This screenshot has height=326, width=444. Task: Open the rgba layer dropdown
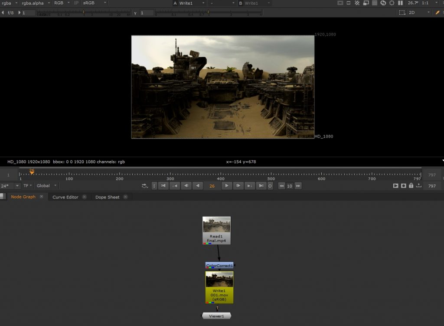[10, 3]
